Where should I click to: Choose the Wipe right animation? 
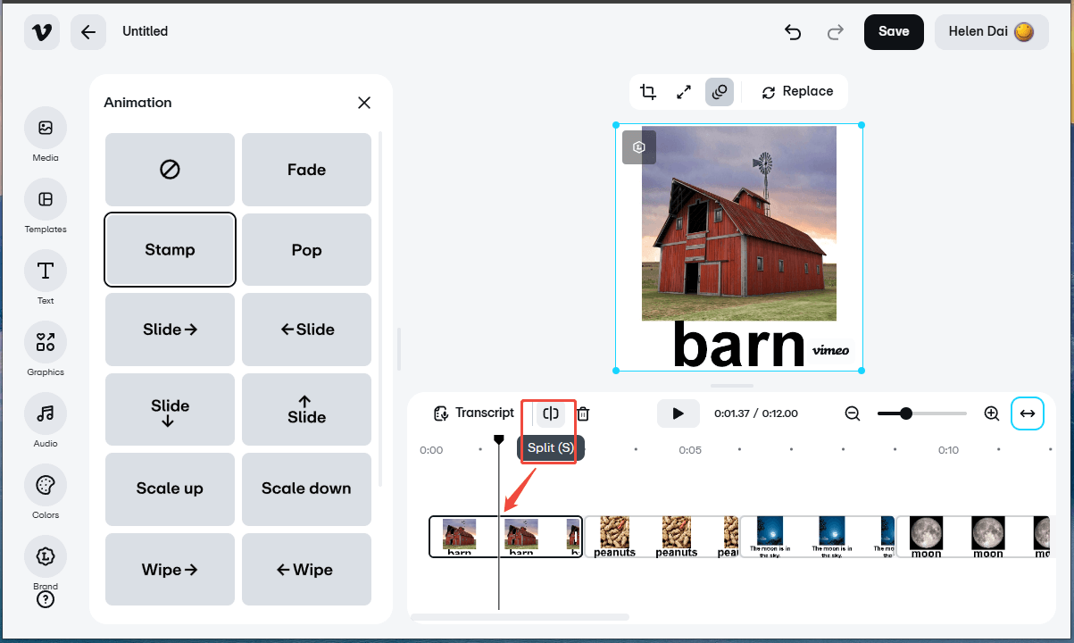(x=170, y=570)
